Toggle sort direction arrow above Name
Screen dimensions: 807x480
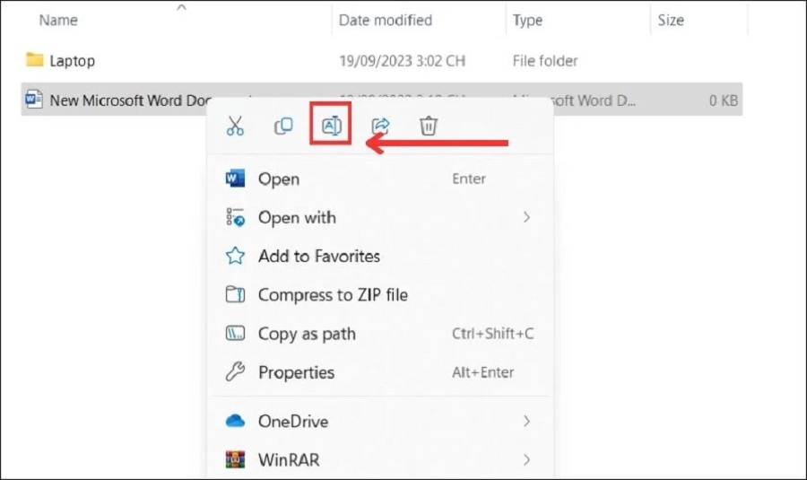(x=181, y=7)
